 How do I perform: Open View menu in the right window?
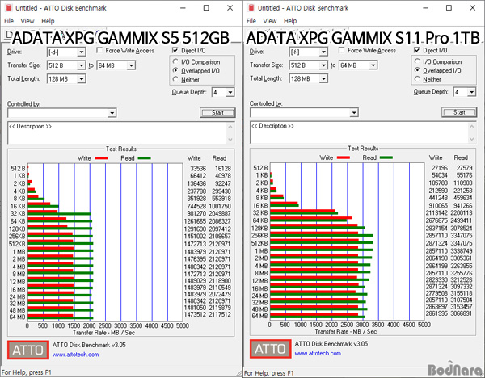pyautogui.click(x=270, y=21)
